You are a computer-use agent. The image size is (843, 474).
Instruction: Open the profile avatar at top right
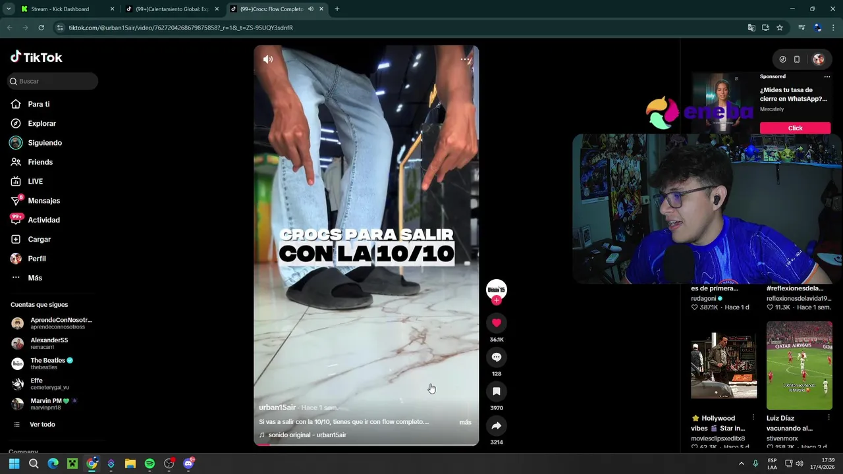tap(819, 59)
